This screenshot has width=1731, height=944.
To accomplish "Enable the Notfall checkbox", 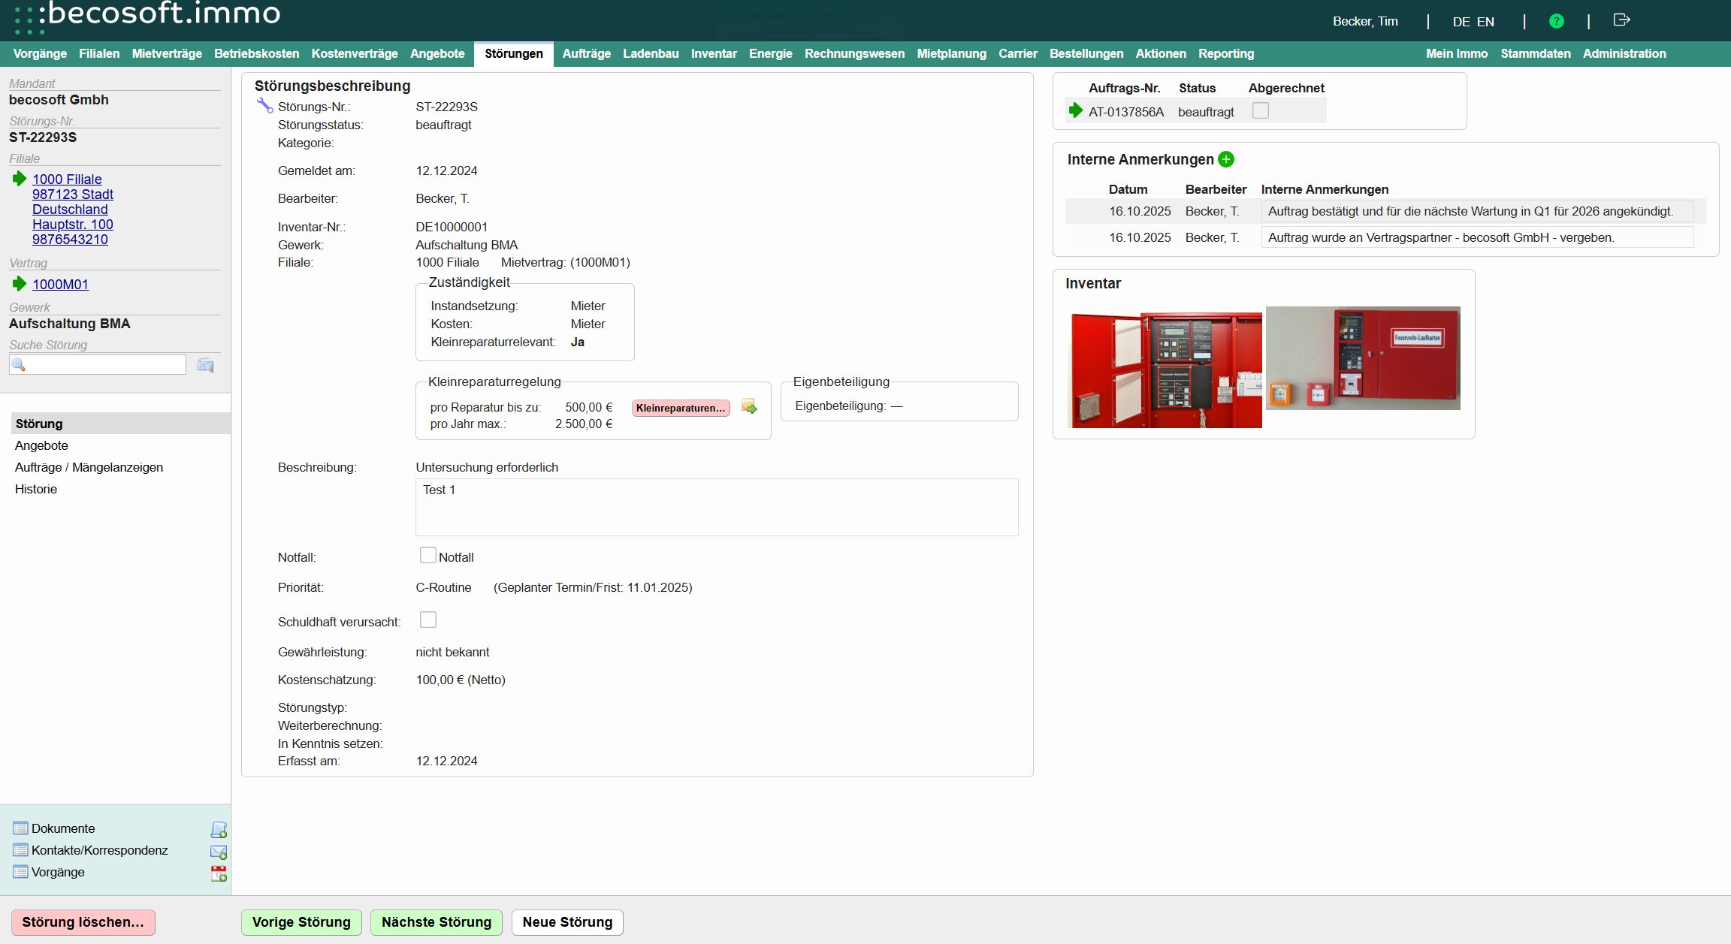I will (427, 556).
